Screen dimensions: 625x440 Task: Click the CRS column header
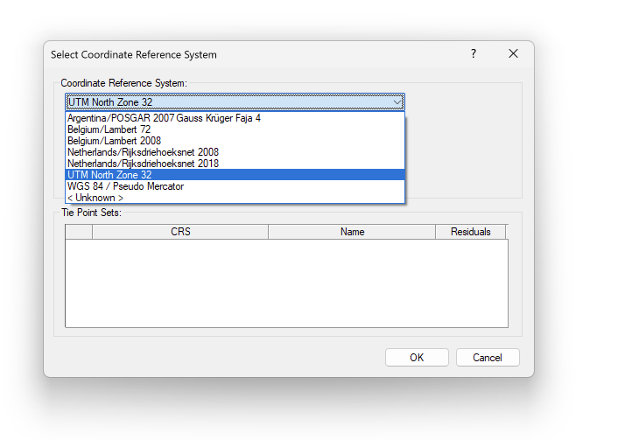coord(180,232)
